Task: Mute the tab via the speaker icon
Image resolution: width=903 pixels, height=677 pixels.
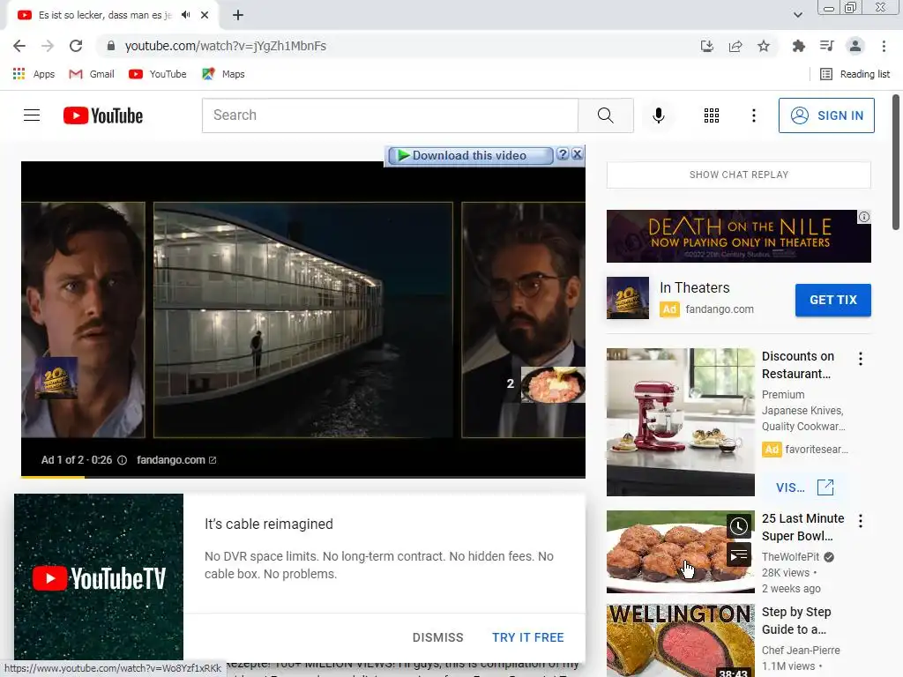Action: coord(185,15)
